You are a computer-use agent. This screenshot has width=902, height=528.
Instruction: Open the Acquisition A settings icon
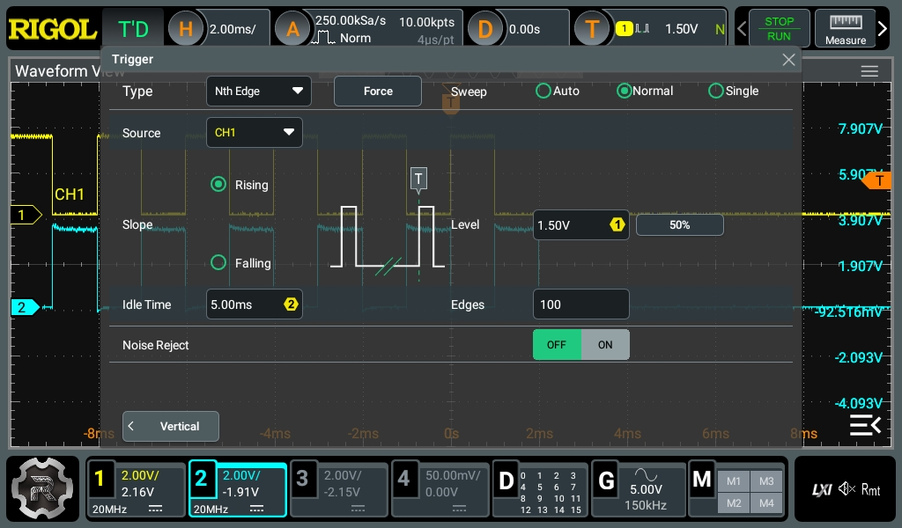(x=292, y=29)
